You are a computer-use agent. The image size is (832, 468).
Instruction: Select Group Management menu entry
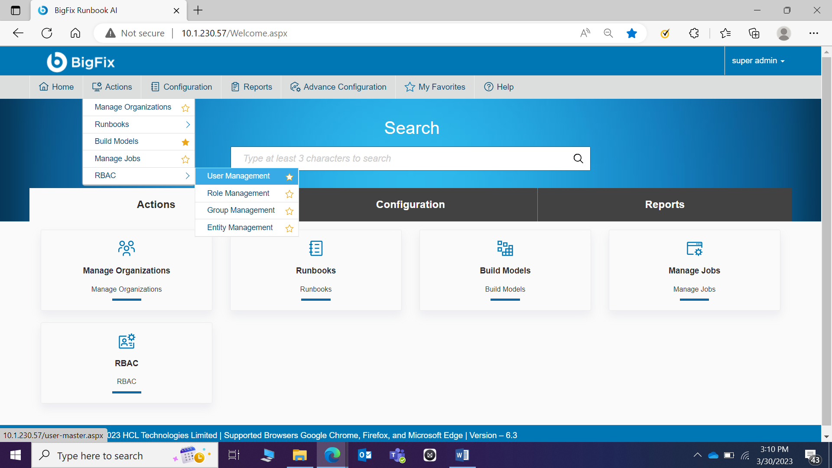coord(241,210)
